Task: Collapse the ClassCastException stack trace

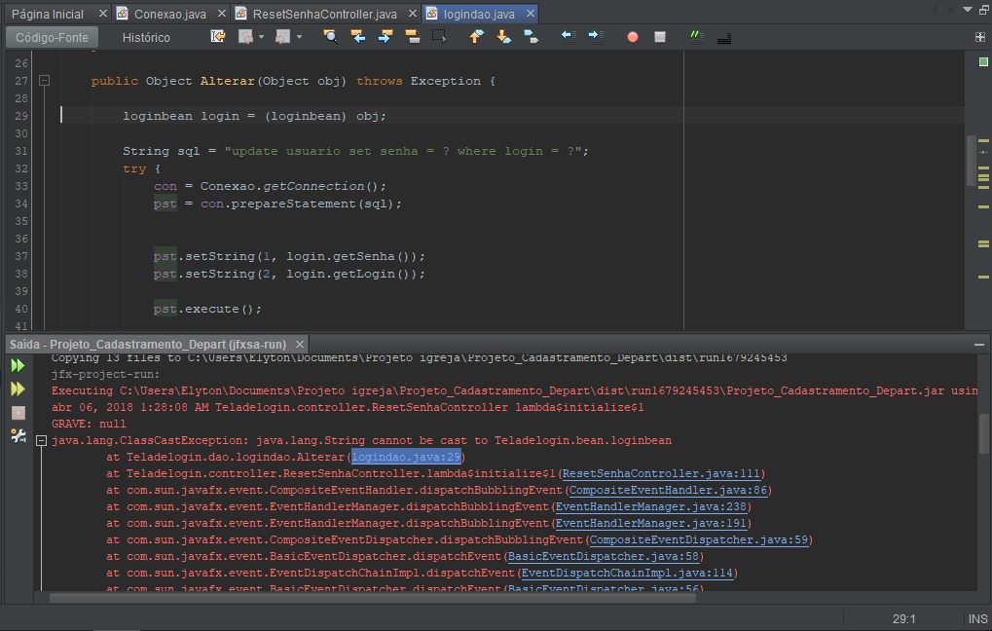Action: point(41,440)
